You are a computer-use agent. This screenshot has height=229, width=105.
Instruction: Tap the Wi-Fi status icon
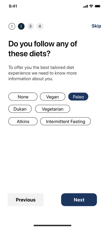point(91,6)
